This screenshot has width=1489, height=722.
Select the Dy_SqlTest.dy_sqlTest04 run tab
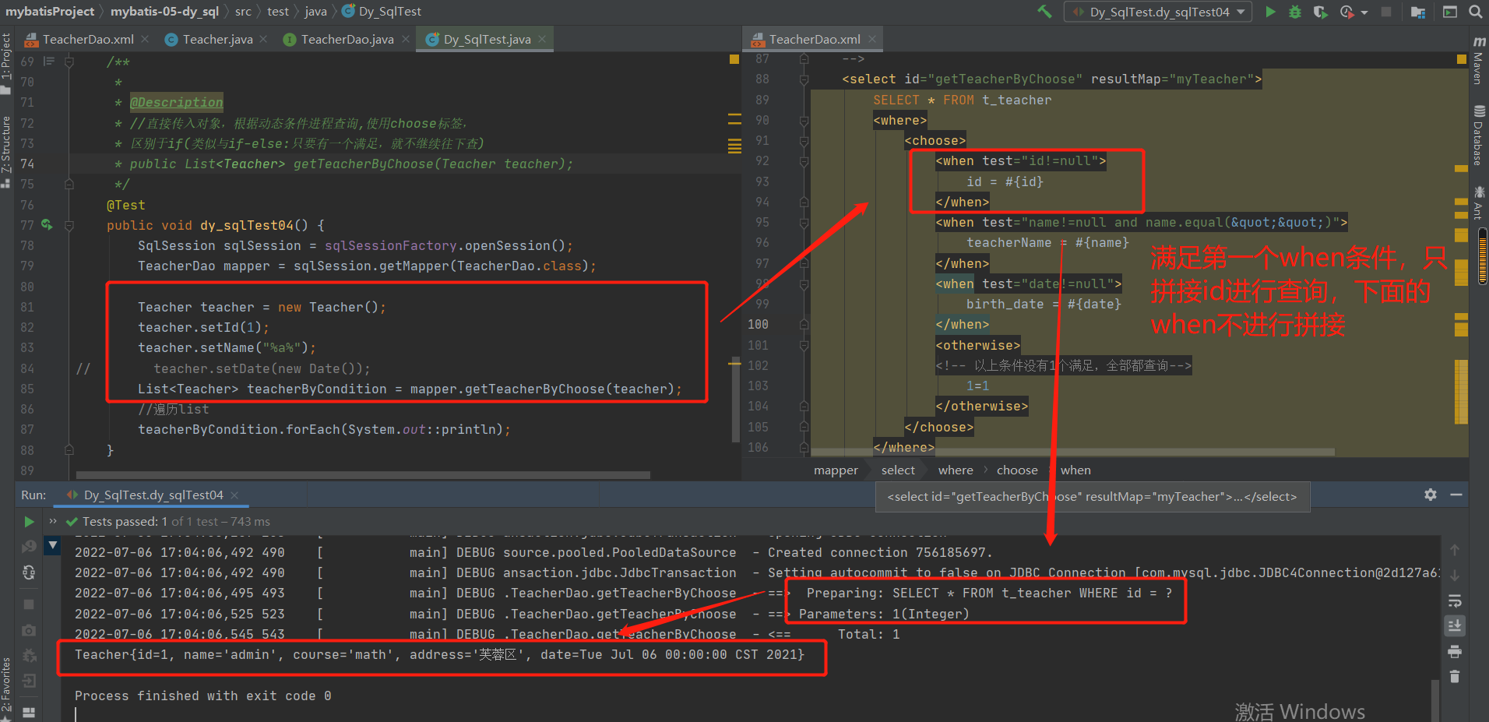[153, 495]
